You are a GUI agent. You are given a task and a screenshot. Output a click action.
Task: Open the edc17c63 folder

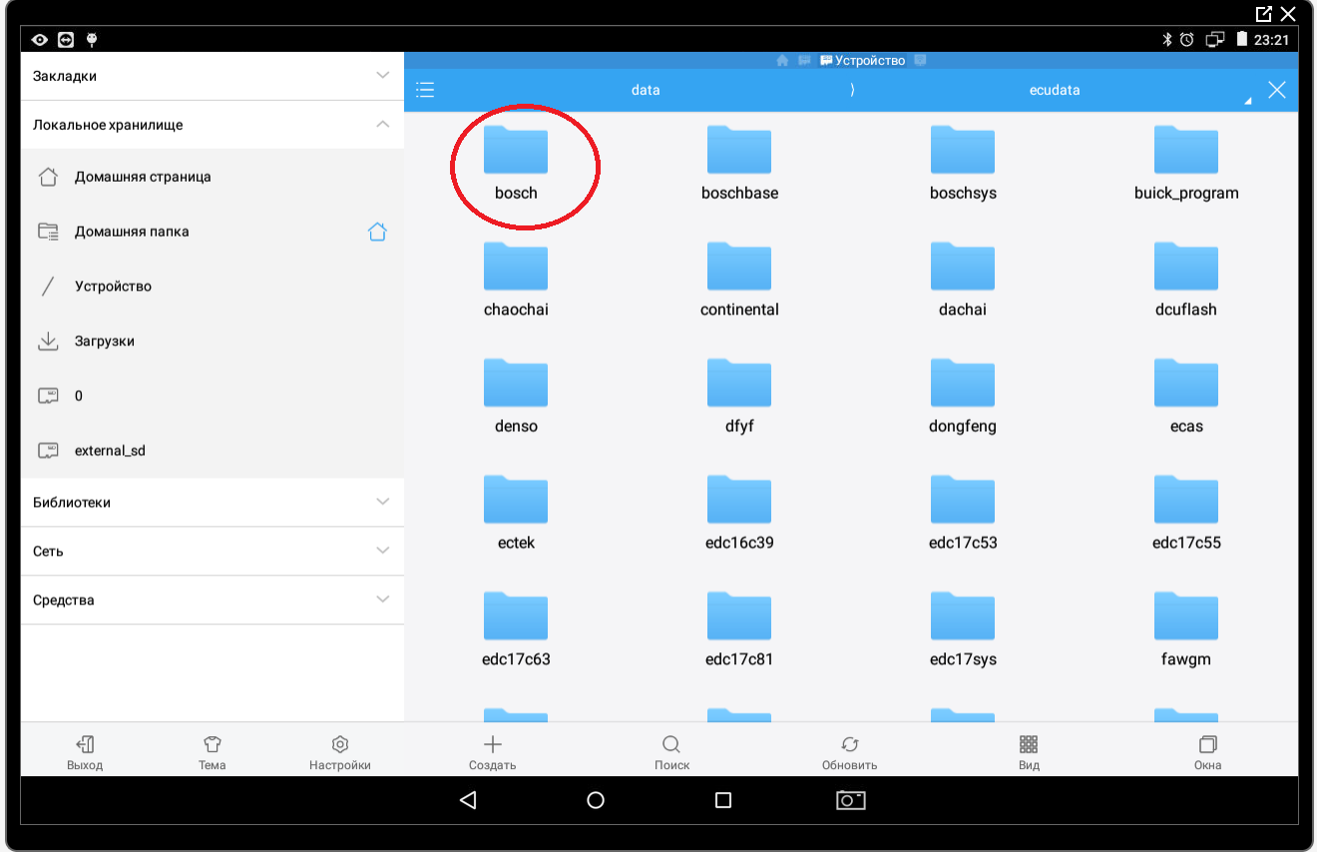[x=516, y=632]
